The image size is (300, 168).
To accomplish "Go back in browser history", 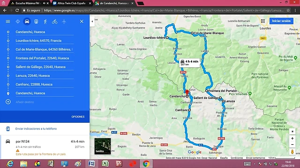I will 5,10.
